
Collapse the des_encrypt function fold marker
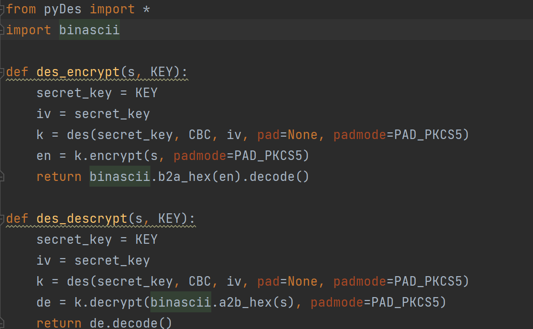pos(2,72)
